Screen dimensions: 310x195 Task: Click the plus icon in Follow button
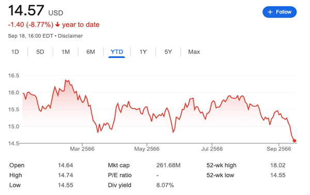(x=270, y=12)
